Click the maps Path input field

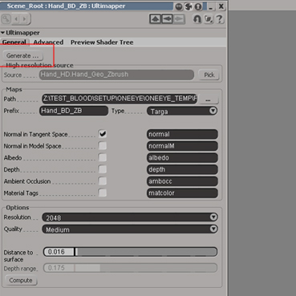pos(120,99)
